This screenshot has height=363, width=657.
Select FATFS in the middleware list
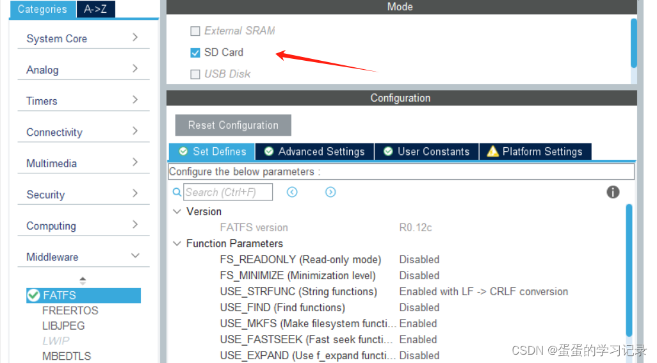pos(83,296)
